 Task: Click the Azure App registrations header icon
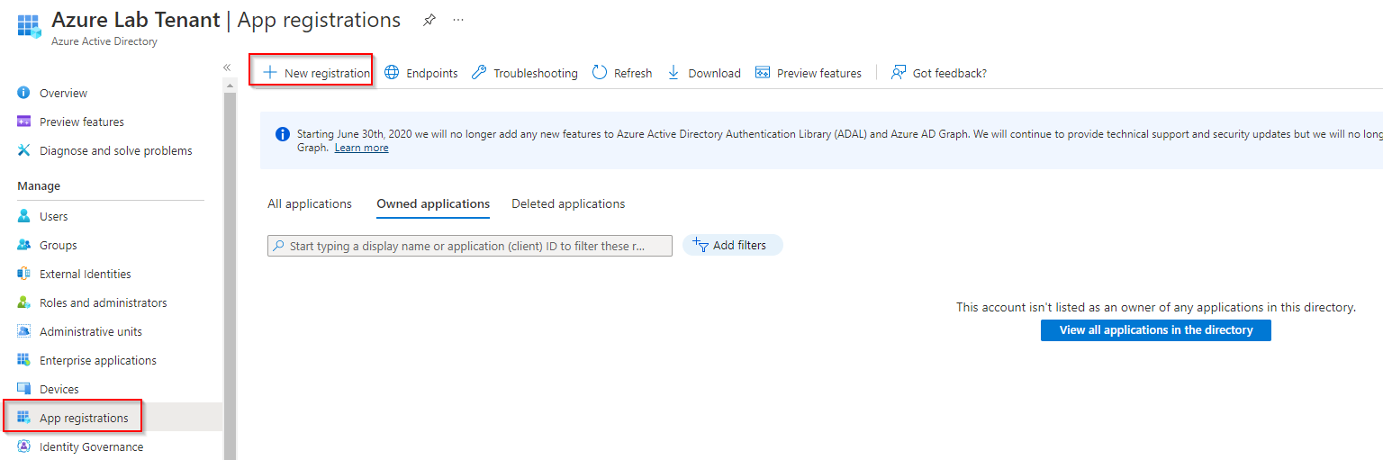point(29,26)
